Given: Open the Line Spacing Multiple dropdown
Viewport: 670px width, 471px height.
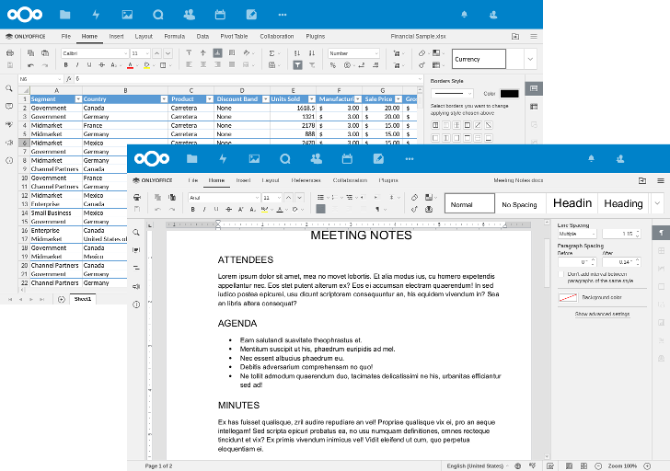Looking at the screenshot, I should (x=577, y=235).
